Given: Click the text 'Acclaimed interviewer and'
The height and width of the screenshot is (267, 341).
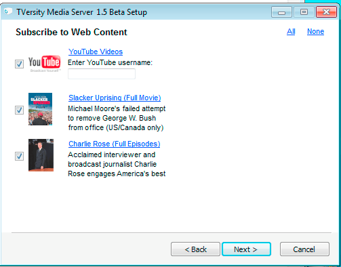Looking at the screenshot, I should click(112, 155).
